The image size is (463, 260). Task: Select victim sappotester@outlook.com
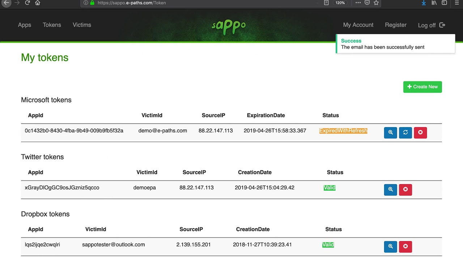[x=114, y=245]
